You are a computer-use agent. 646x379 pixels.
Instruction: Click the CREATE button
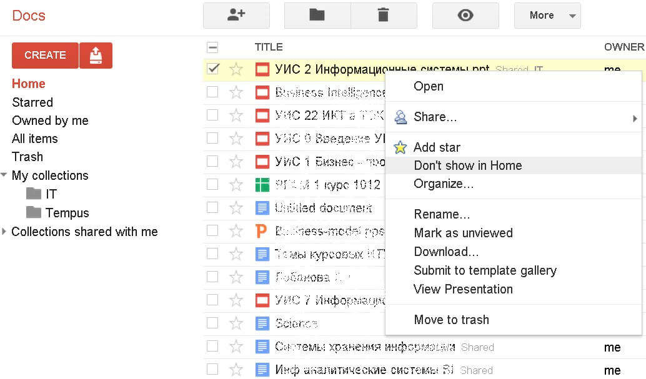click(x=46, y=55)
